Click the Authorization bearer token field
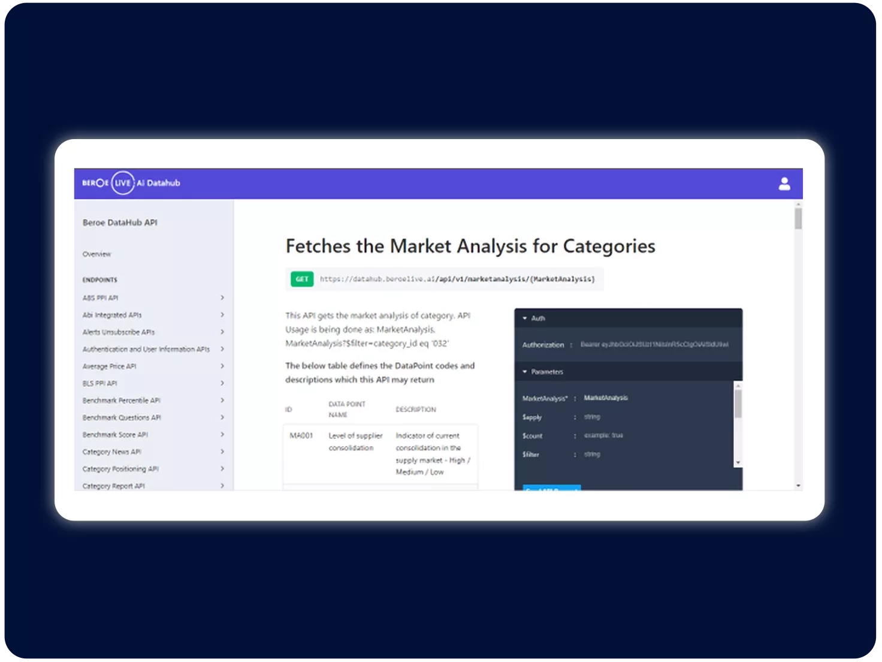The width and height of the screenshot is (882, 662). point(654,345)
